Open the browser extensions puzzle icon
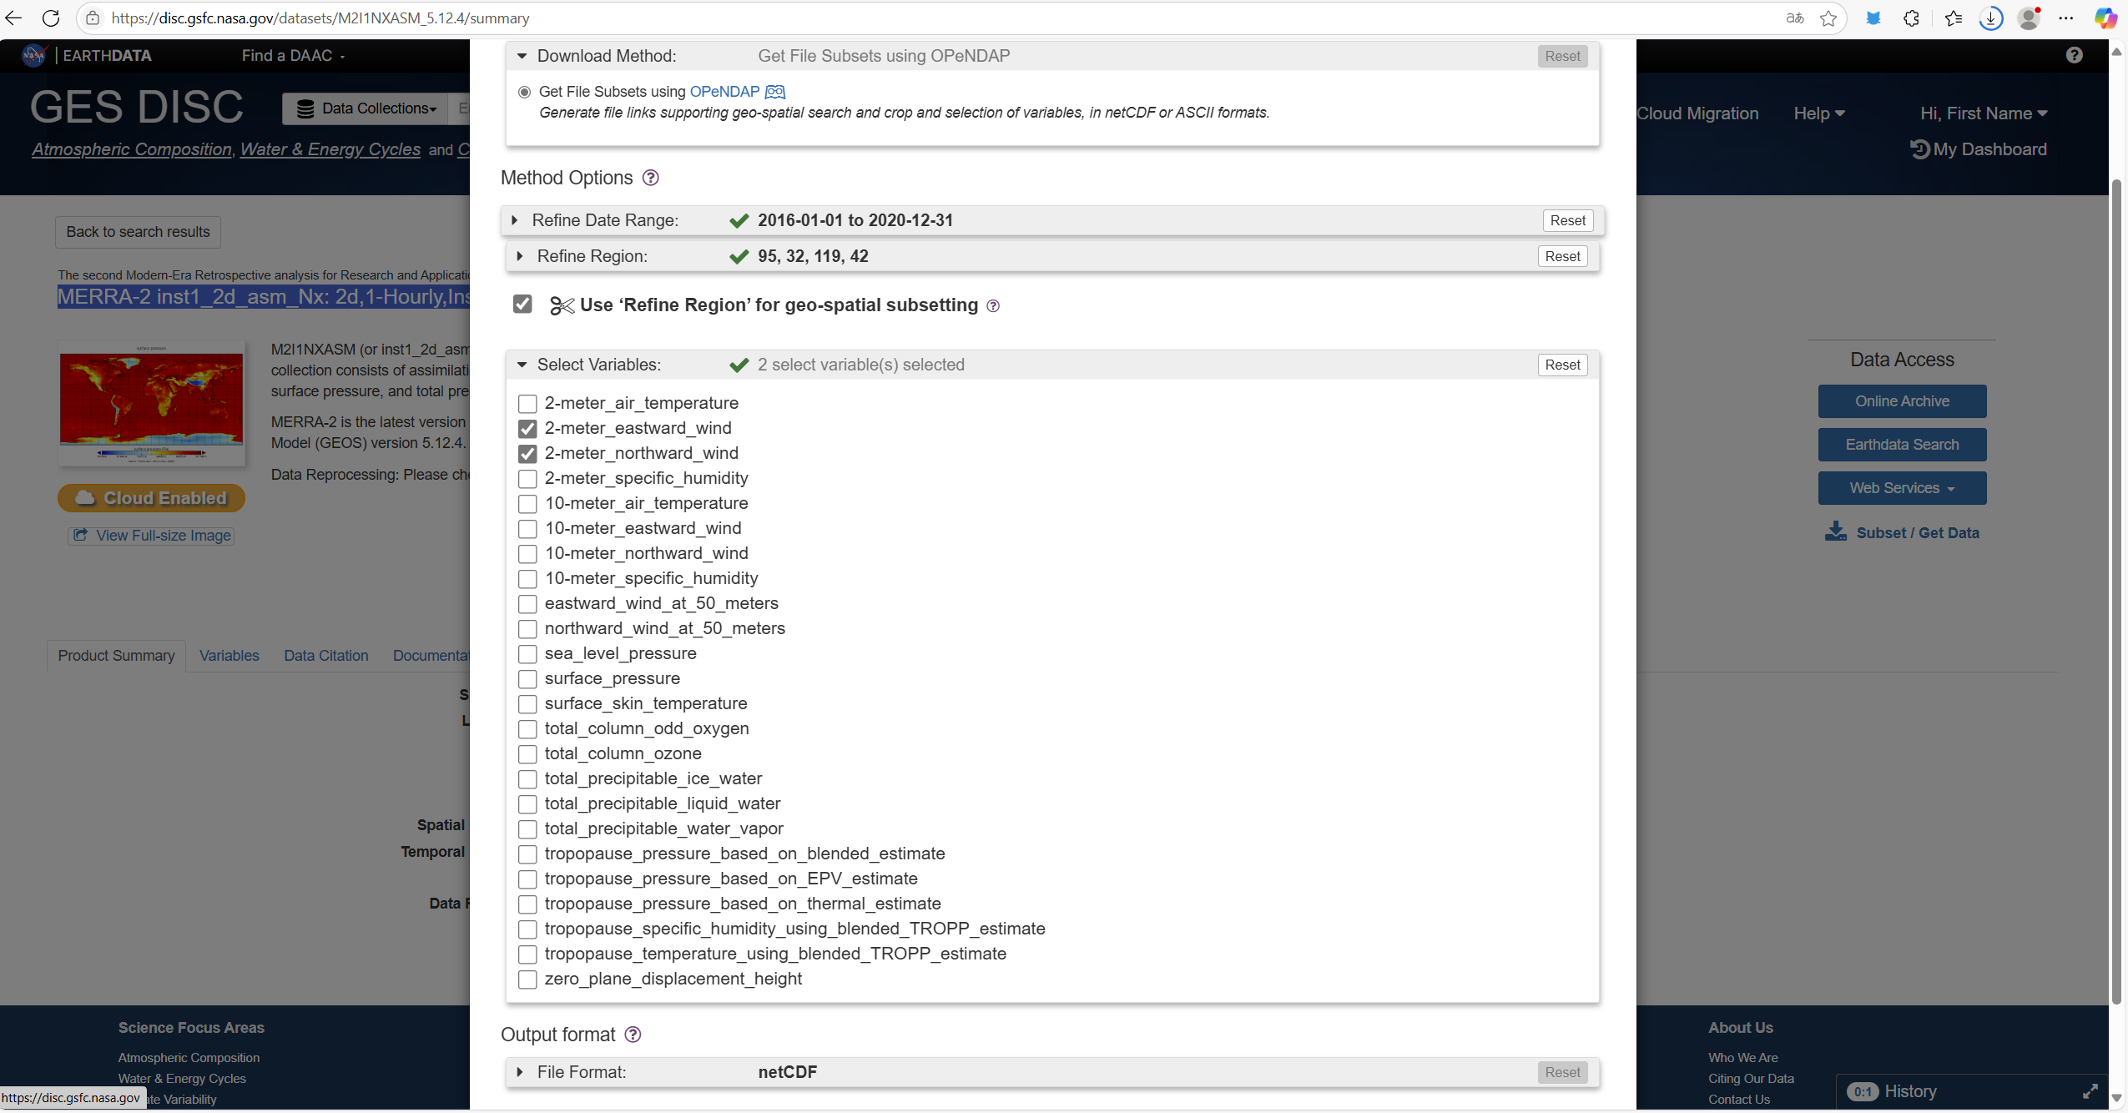 click(x=1911, y=18)
